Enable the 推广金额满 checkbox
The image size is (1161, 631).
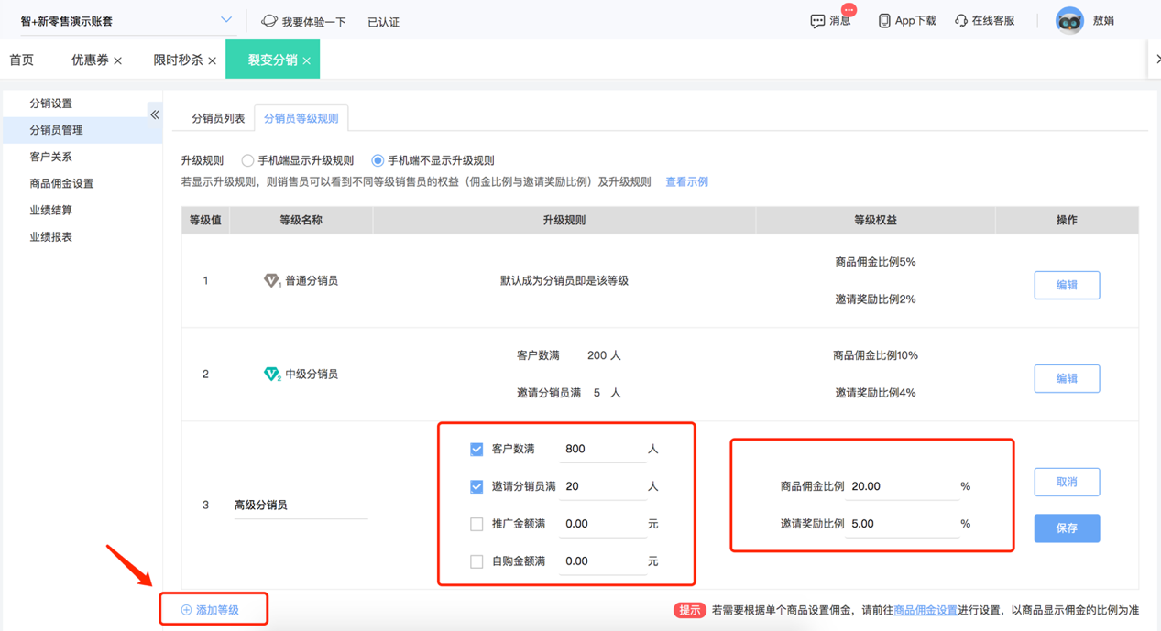[476, 524]
